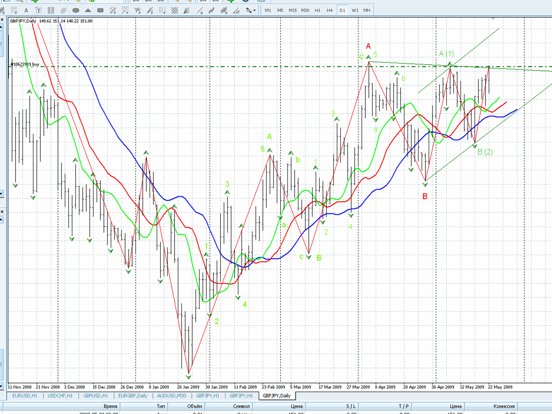The width and height of the screenshot is (552, 414).
Task: Select the red wave label B
Action: 425,196
